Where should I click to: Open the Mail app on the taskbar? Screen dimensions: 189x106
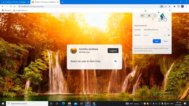[x=76, y=103]
